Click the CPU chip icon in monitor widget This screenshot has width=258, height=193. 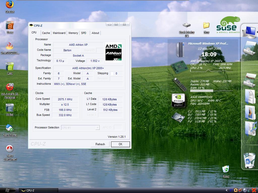click(179, 67)
